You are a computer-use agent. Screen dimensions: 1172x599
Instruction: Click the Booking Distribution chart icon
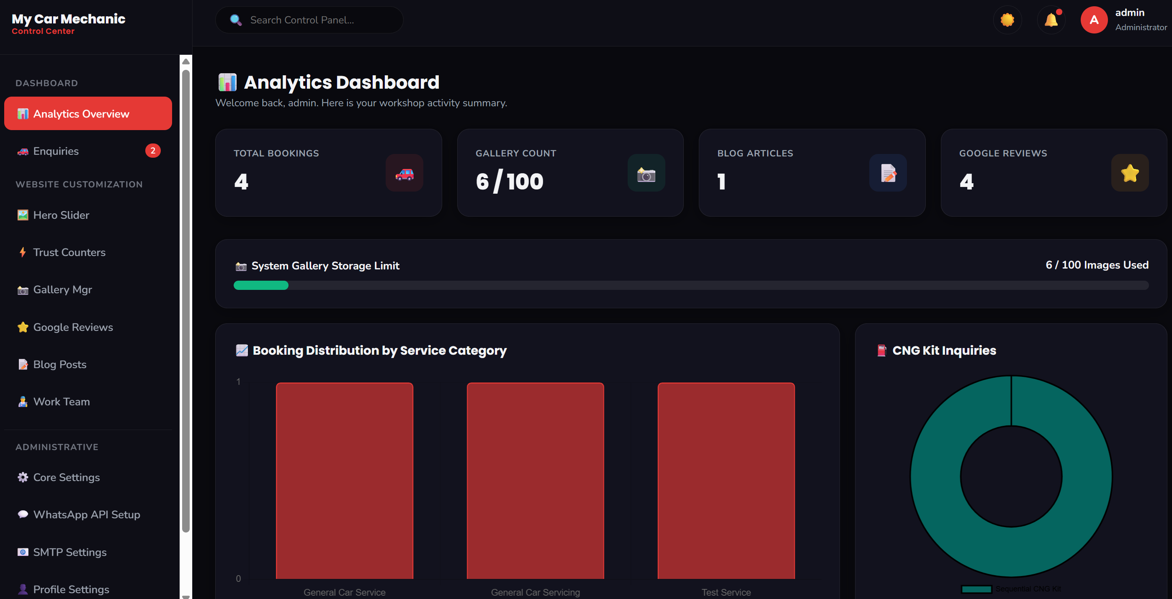242,351
